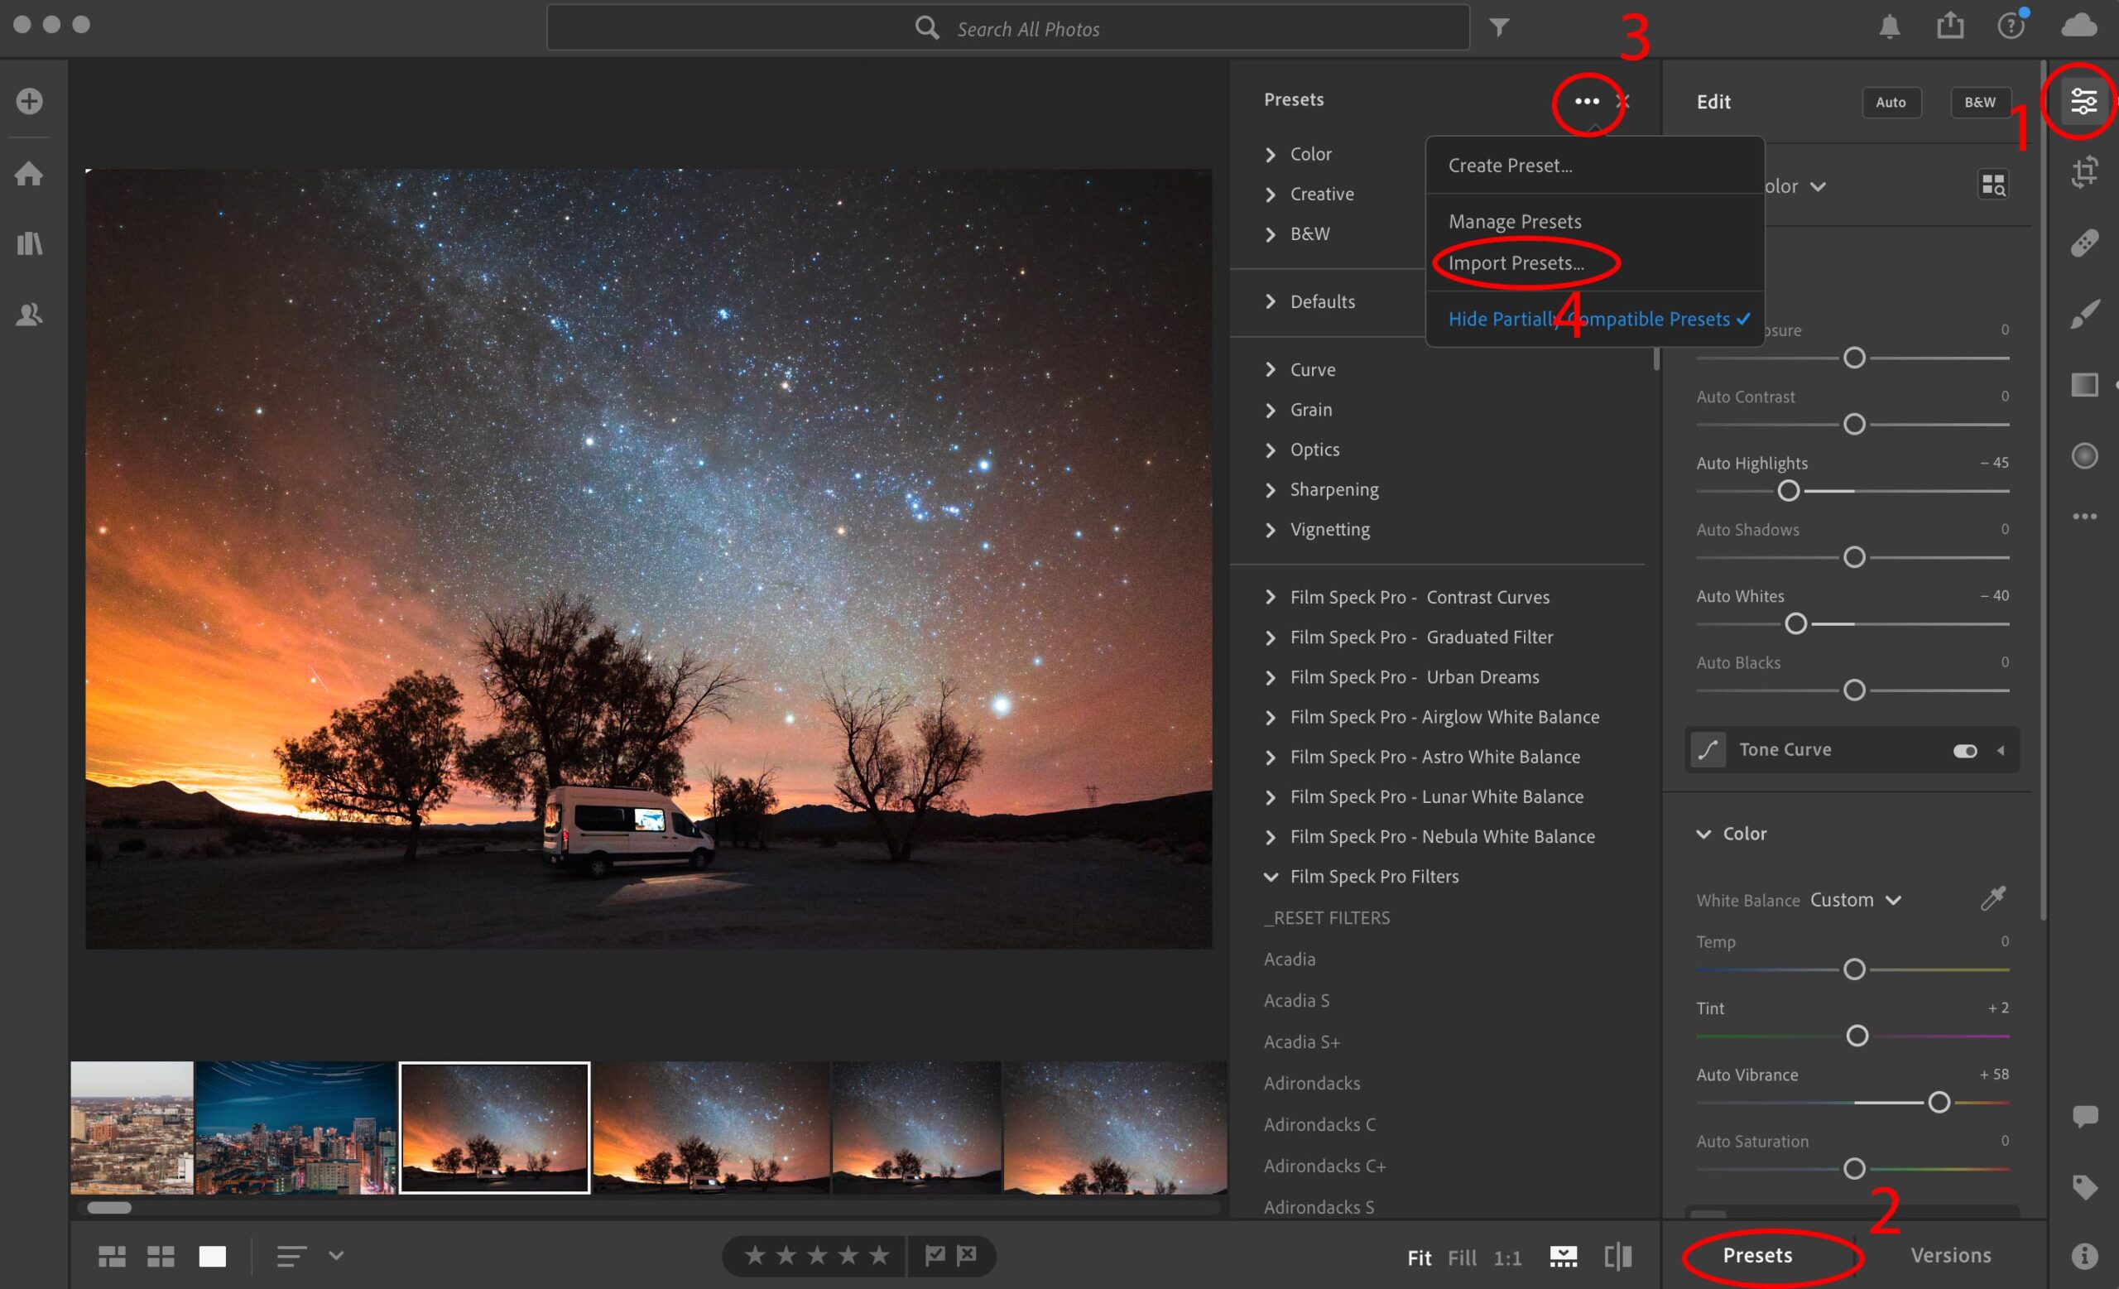This screenshot has height=1289, width=2119.
Task: Drag the Auto Vibrance slider left
Action: (1939, 1101)
